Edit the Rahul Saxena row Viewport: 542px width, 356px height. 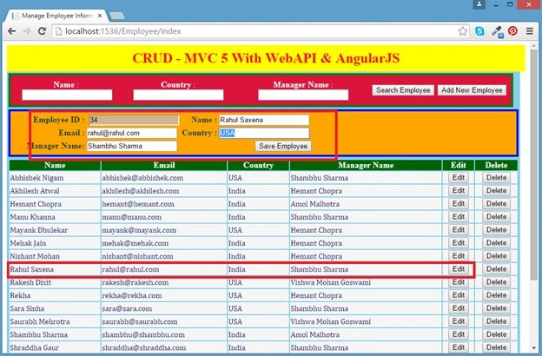pyautogui.click(x=459, y=269)
